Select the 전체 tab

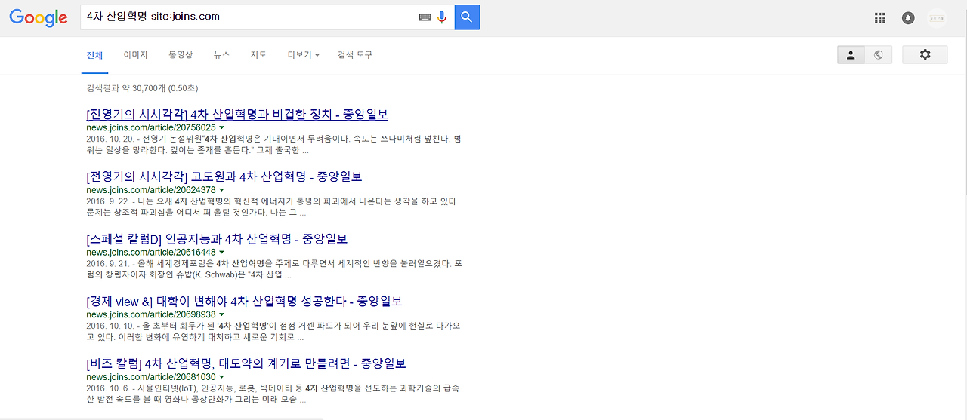pos(94,55)
